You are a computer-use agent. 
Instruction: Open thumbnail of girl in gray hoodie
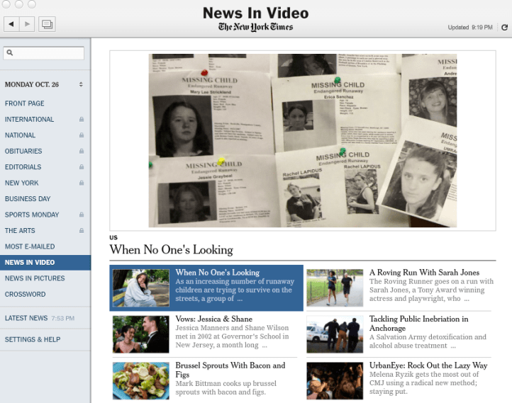tap(141, 288)
